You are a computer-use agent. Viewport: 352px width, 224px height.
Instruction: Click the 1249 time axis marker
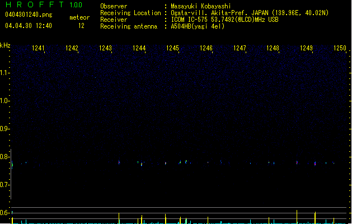306,48
